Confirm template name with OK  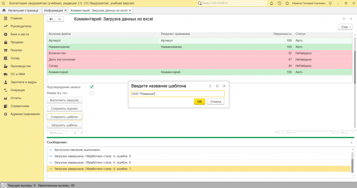(199, 102)
